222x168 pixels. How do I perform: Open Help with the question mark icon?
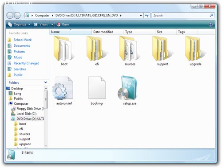point(210,25)
